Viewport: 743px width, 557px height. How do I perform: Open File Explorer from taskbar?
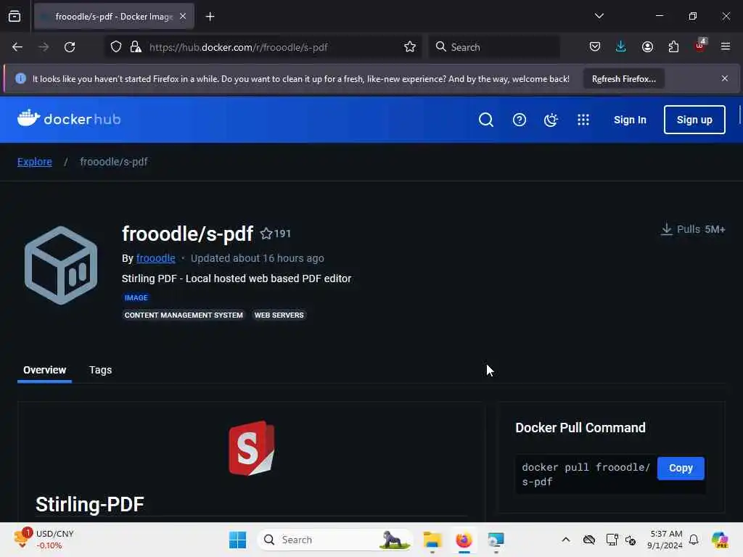432,540
